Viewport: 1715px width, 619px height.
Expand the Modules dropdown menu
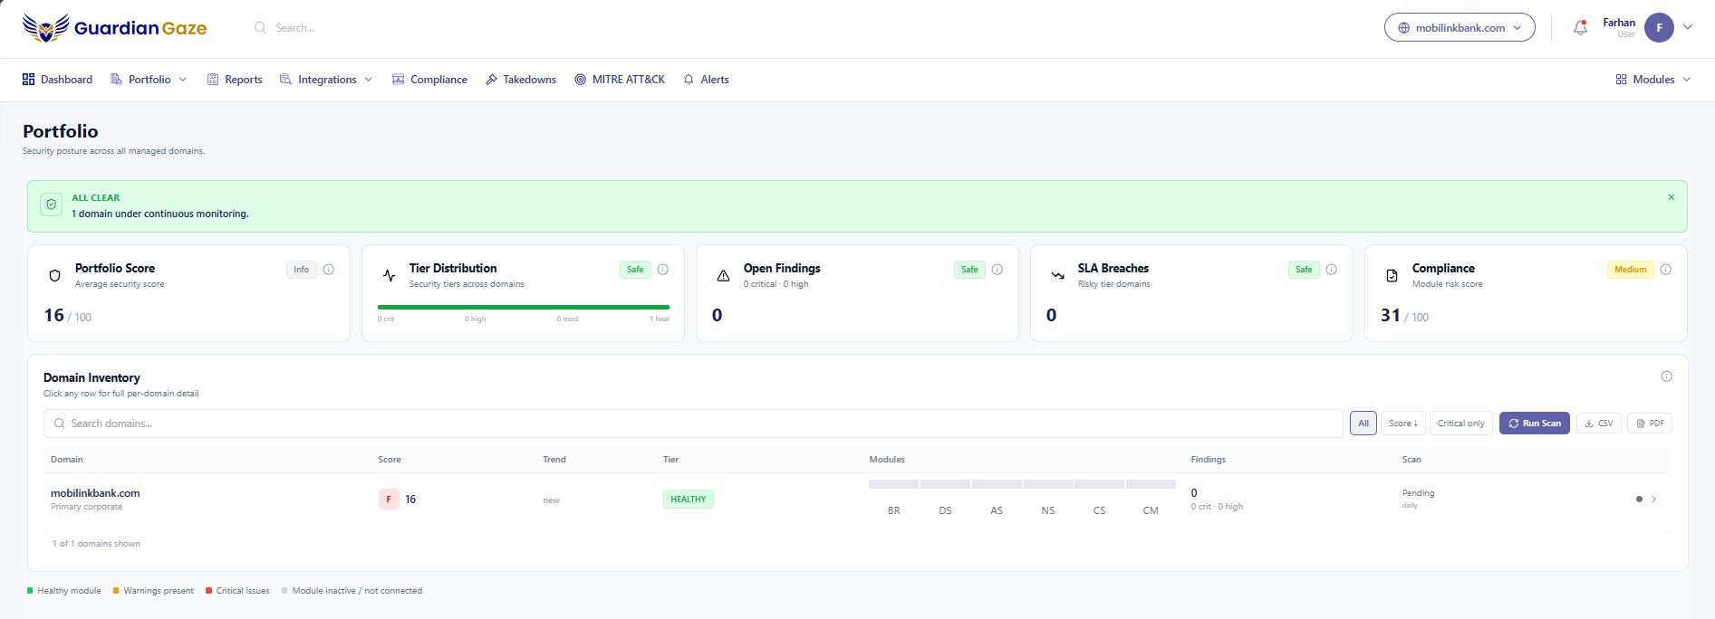coord(1653,80)
